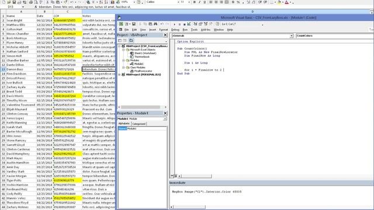Pick the red Font Color swatch button

(x=287, y=2)
